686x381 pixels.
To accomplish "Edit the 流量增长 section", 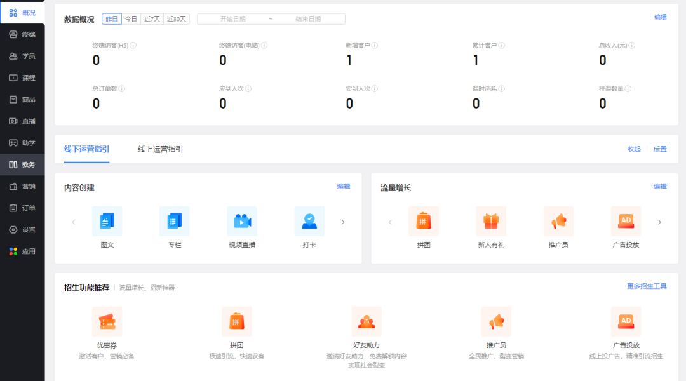I will 660,186.
